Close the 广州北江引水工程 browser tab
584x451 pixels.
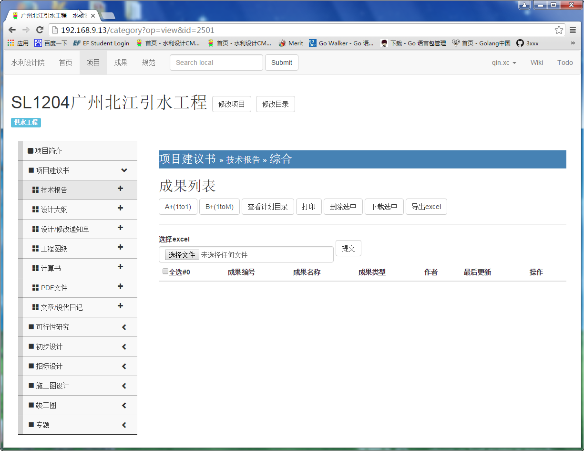click(x=93, y=16)
